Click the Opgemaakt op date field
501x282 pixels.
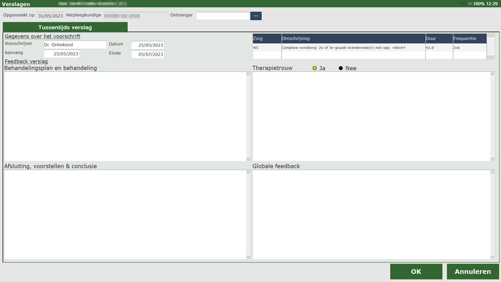(x=50, y=16)
